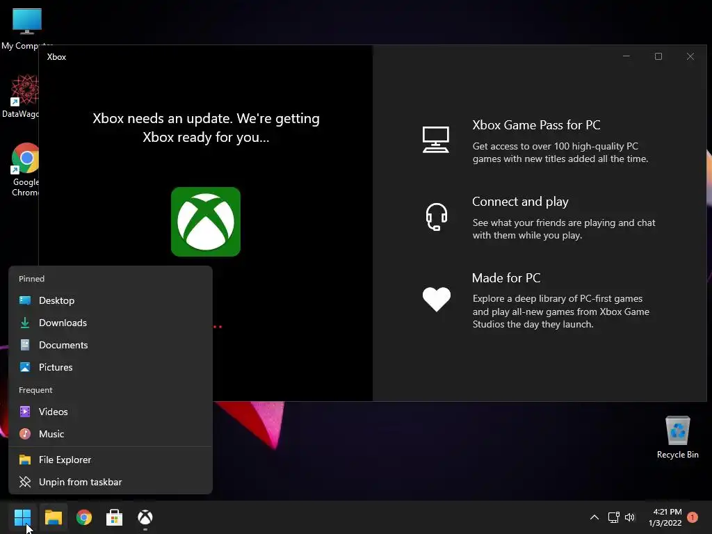Screen dimensions: 712x534
Task: Select the Google Chrome desktop shortcut
Action: (26, 170)
